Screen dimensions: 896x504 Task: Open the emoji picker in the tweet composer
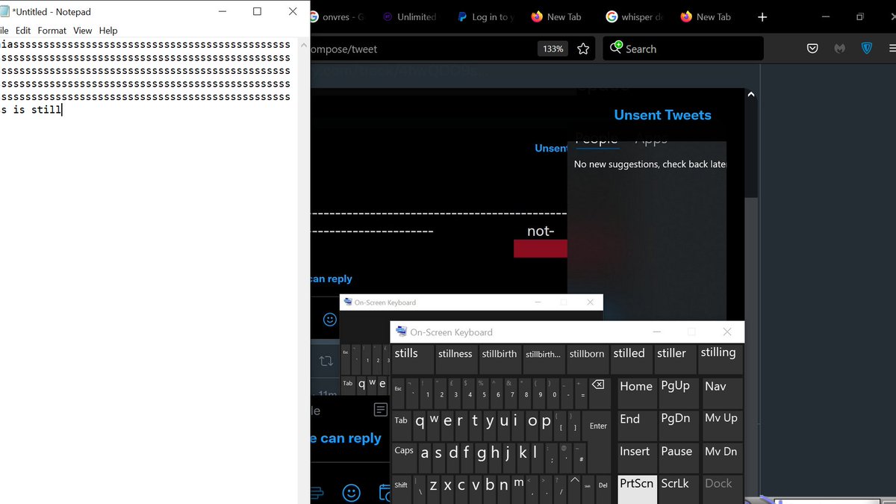(351, 493)
